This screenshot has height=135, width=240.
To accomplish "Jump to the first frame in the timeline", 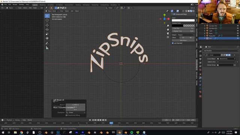I will point(93,120).
